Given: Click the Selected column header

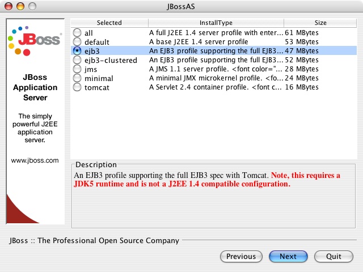Looking at the screenshot, I should (109, 23).
